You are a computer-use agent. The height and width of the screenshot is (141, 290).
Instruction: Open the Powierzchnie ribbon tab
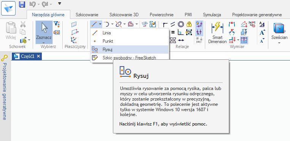(x=162, y=15)
